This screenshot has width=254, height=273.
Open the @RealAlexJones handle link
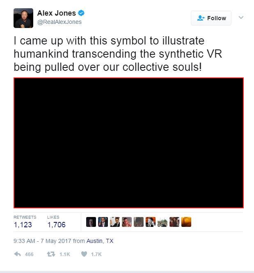pyautogui.click(x=59, y=22)
